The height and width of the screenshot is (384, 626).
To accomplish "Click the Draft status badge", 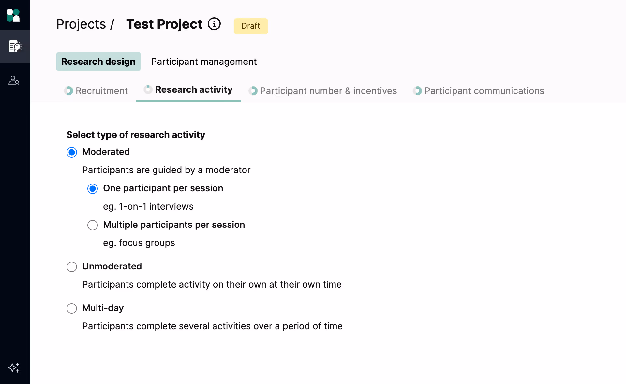I will 251,26.
